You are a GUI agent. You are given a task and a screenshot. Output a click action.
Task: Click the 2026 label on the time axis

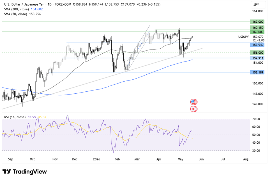96,159
